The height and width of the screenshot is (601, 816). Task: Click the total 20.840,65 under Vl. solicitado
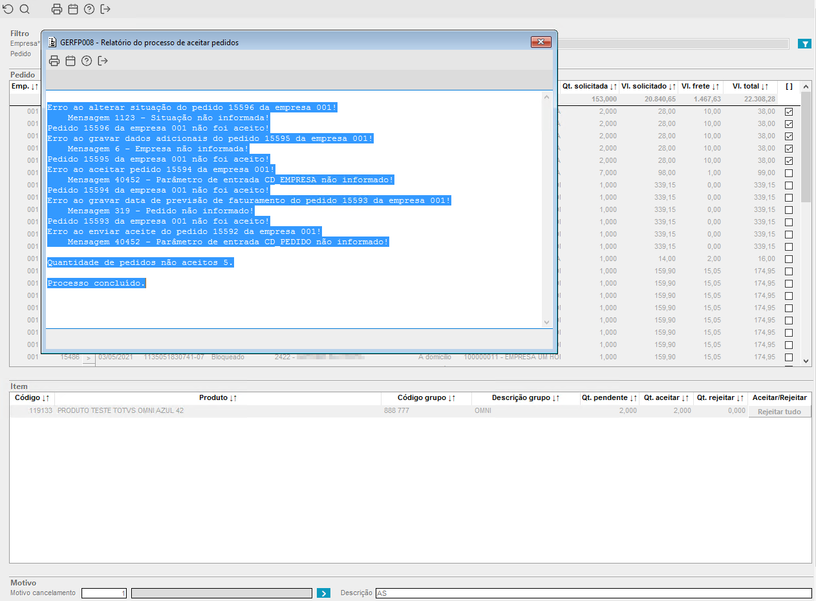(660, 99)
